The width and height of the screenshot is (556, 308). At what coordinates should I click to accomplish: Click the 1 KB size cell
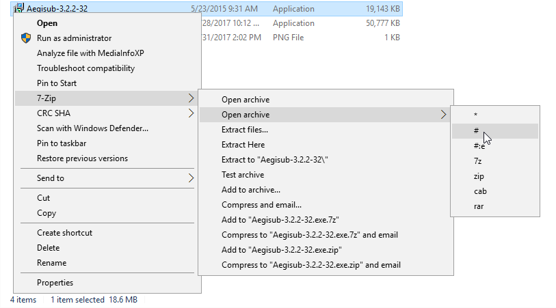392,38
